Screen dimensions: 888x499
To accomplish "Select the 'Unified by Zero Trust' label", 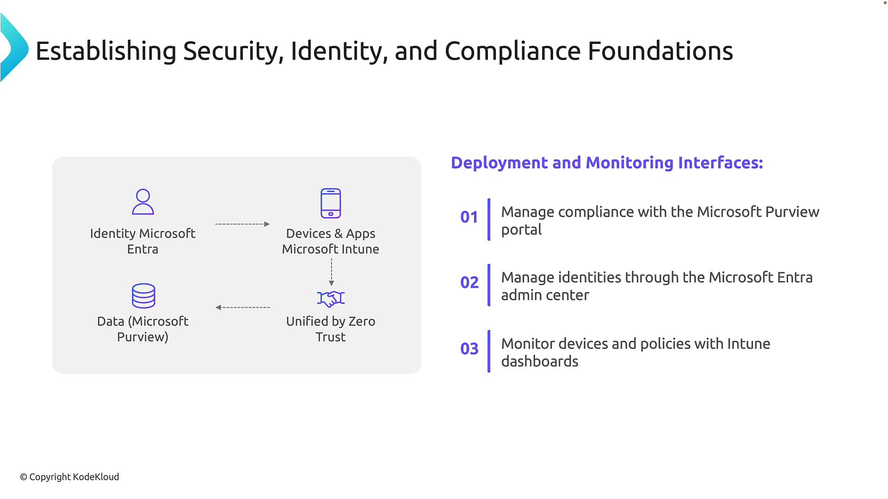I will pos(331,329).
